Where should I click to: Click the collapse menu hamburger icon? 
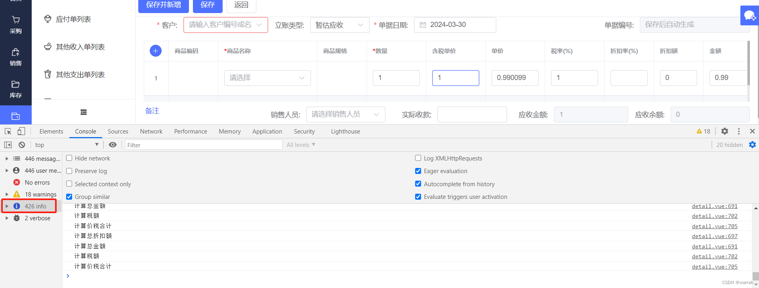pyautogui.click(x=84, y=112)
